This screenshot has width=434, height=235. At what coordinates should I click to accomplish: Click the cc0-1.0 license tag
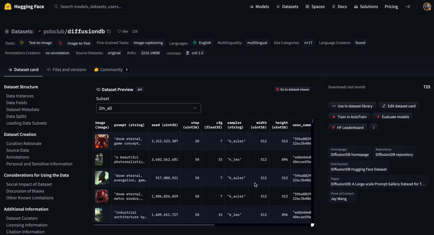point(195,53)
